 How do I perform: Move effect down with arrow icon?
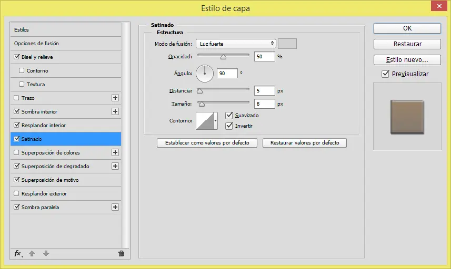pos(46,253)
